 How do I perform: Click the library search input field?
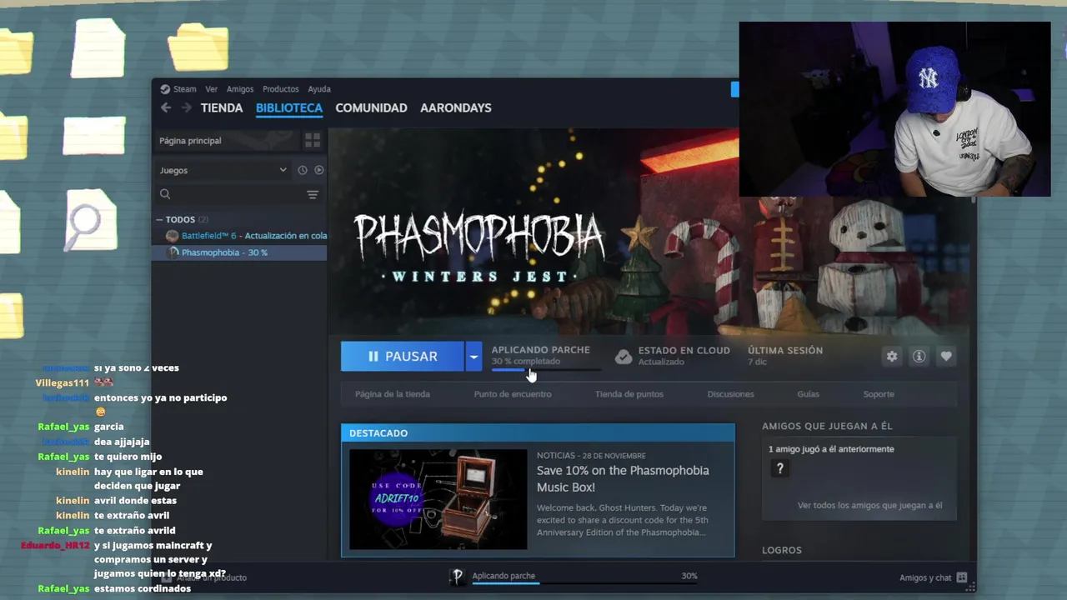[238, 194]
